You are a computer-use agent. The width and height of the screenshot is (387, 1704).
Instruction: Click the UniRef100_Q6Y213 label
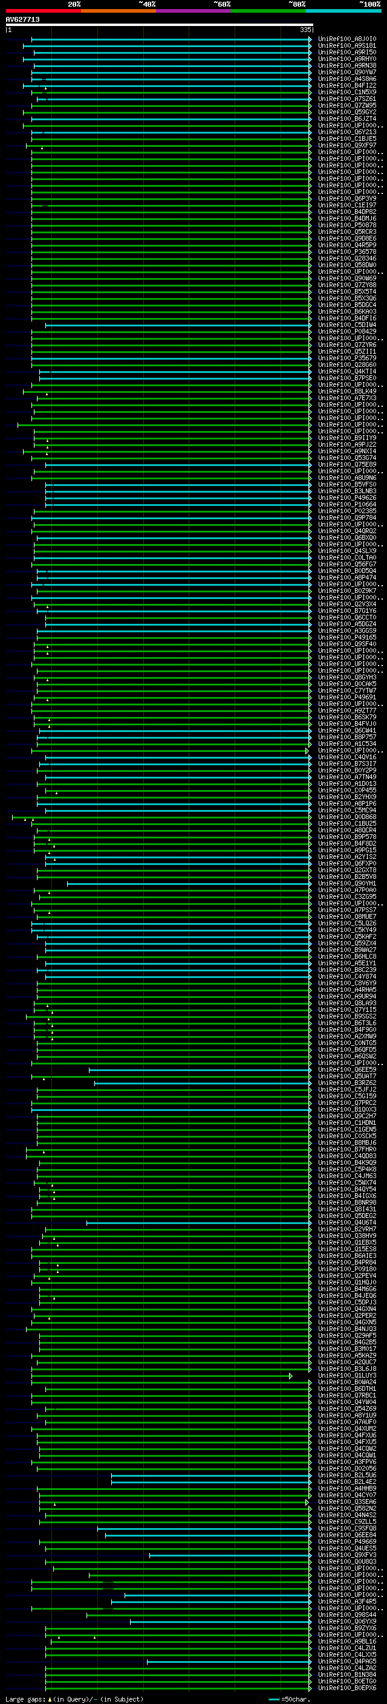346,132
